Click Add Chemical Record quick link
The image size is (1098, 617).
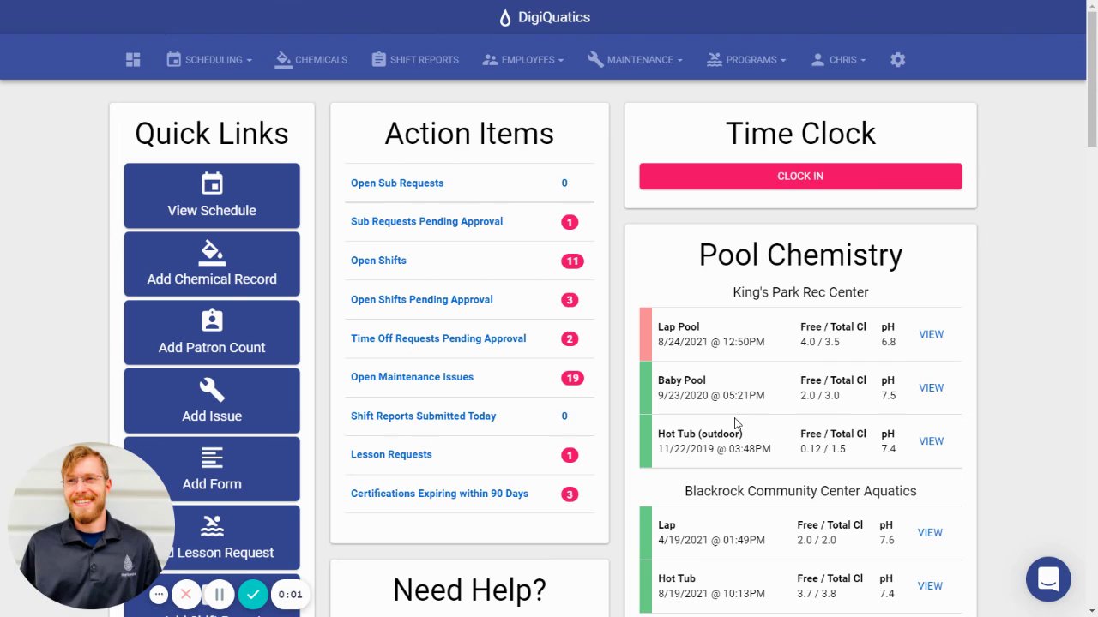[x=212, y=264]
